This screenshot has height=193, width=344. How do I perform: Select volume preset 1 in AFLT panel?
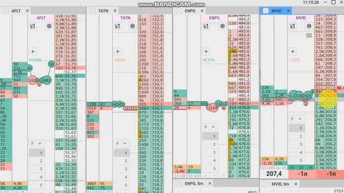tap(37, 153)
